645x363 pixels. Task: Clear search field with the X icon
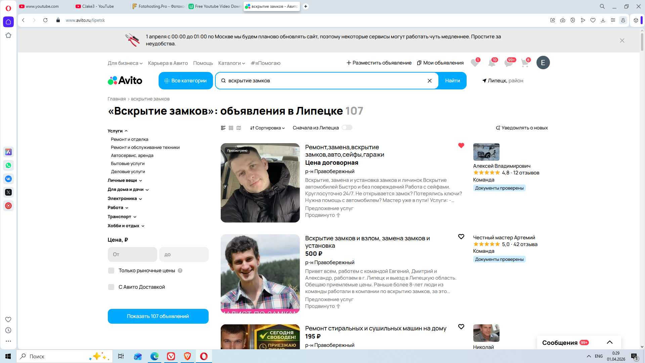[429, 81]
